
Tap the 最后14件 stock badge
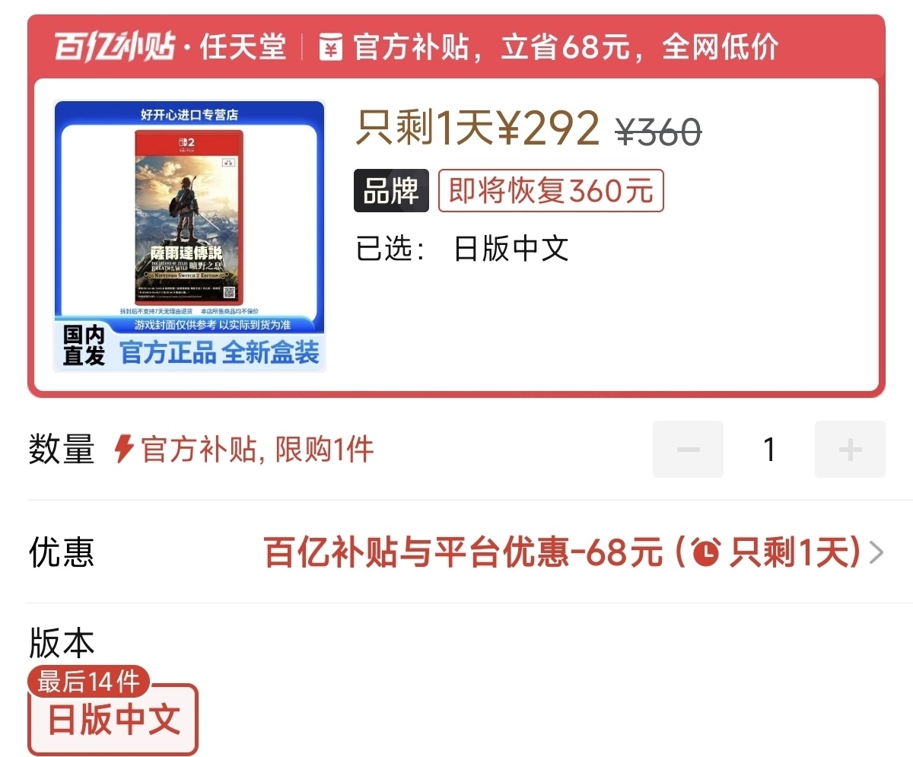tap(89, 682)
